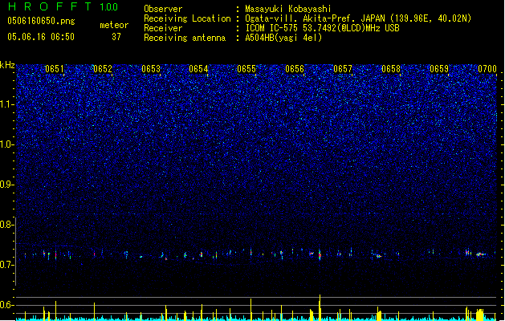
Task: Click the 0658 time marker
Action: tap(391, 69)
